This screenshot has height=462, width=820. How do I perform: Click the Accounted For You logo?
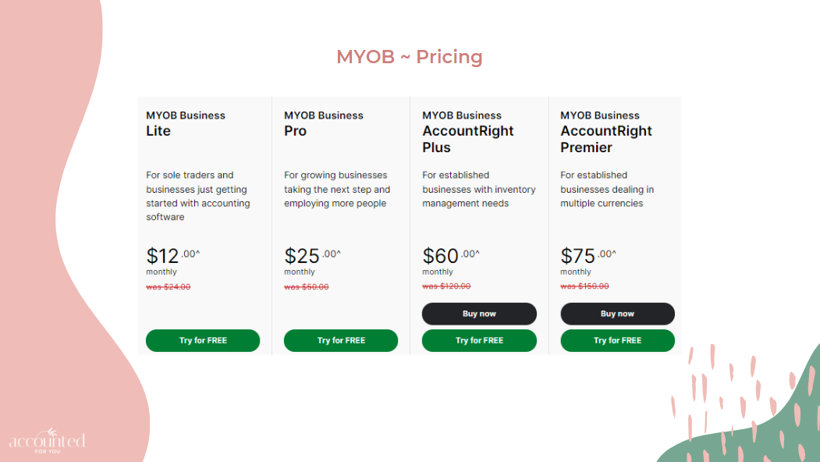(x=47, y=441)
